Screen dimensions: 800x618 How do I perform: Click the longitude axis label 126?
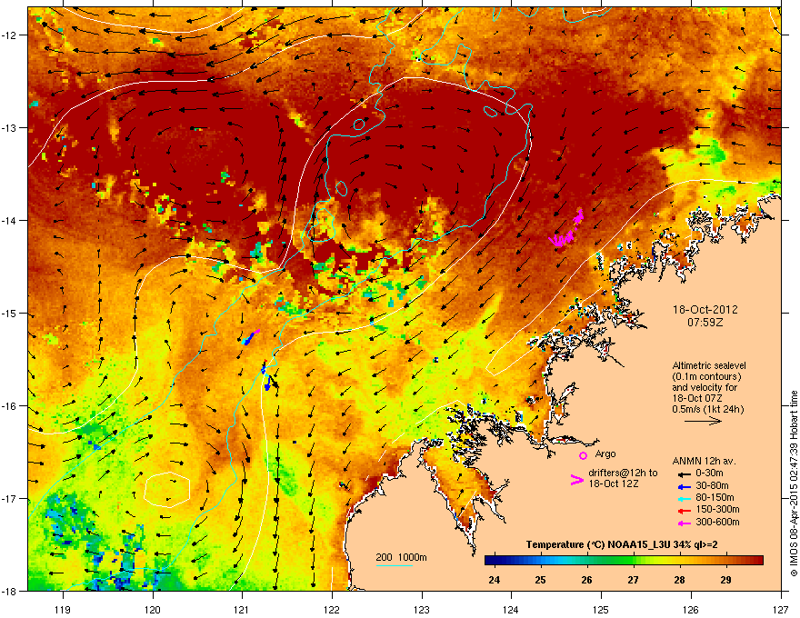pyautogui.click(x=691, y=609)
